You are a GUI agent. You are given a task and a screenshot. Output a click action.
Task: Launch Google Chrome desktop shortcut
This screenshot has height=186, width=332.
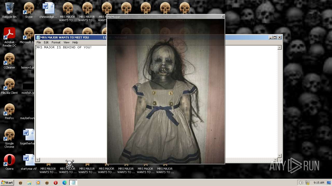(9, 138)
